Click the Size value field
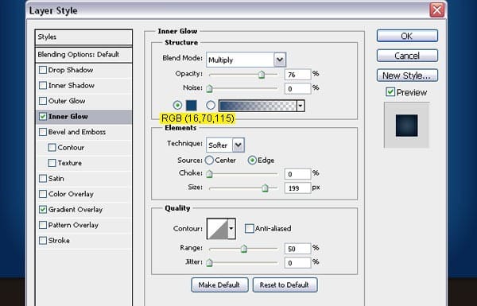477x306 pixels. click(x=298, y=188)
